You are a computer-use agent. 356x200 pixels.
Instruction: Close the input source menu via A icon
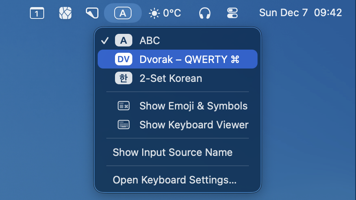coord(123,13)
